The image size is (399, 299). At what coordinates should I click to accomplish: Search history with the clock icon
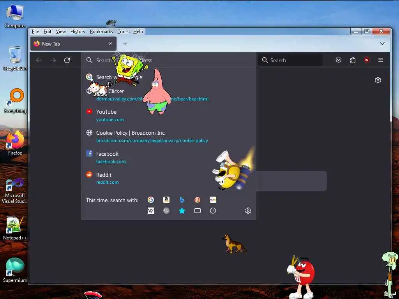pyautogui.click(x=213, y=211)
